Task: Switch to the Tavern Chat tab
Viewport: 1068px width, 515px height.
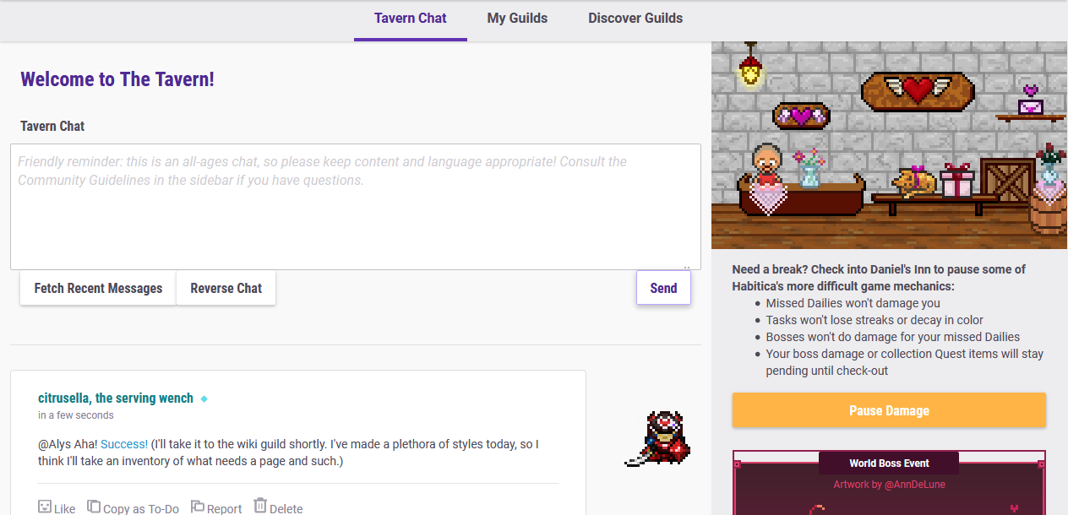Action: [411, 19]
